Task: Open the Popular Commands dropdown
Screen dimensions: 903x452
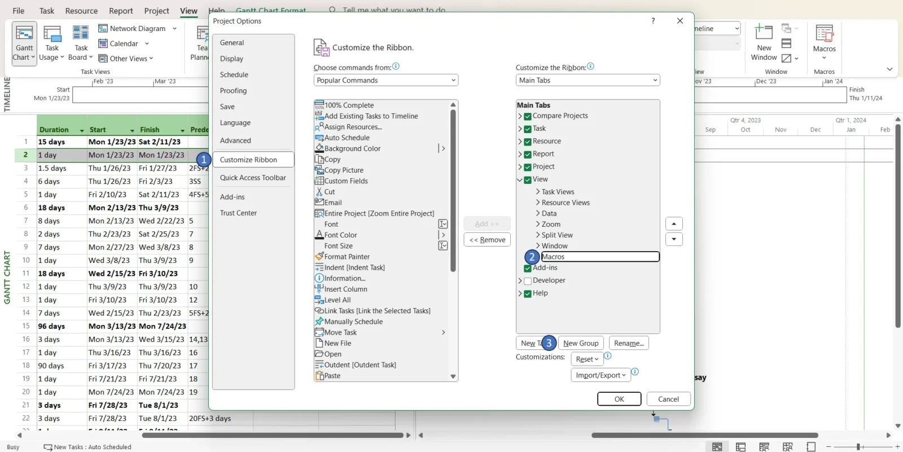Action: pos(385,81)
